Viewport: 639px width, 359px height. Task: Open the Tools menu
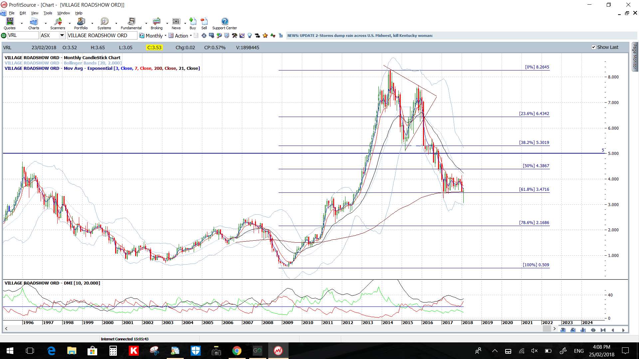click(48, 13)
